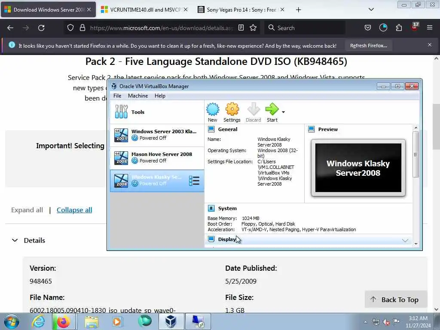This screenshot has height=330, width=440.
Task: Collapse Display section with chevron
Action: click(x=405, y=240)
